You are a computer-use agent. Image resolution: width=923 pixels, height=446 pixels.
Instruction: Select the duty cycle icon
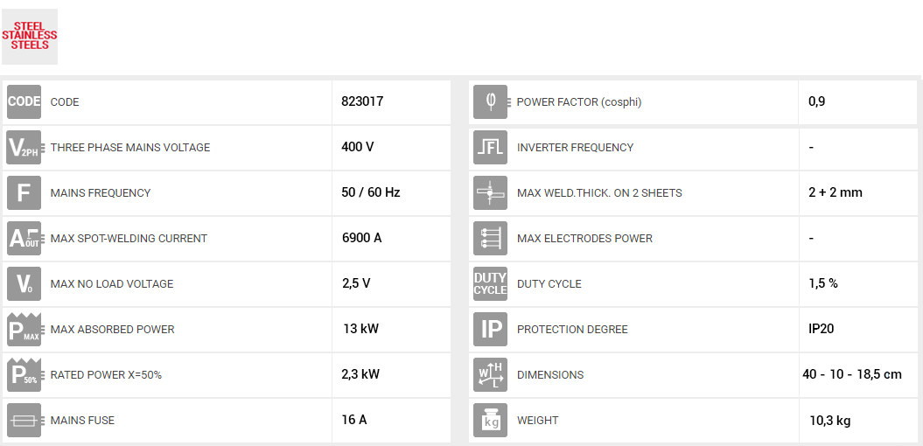pyautogui.click(x=490, y=283)
